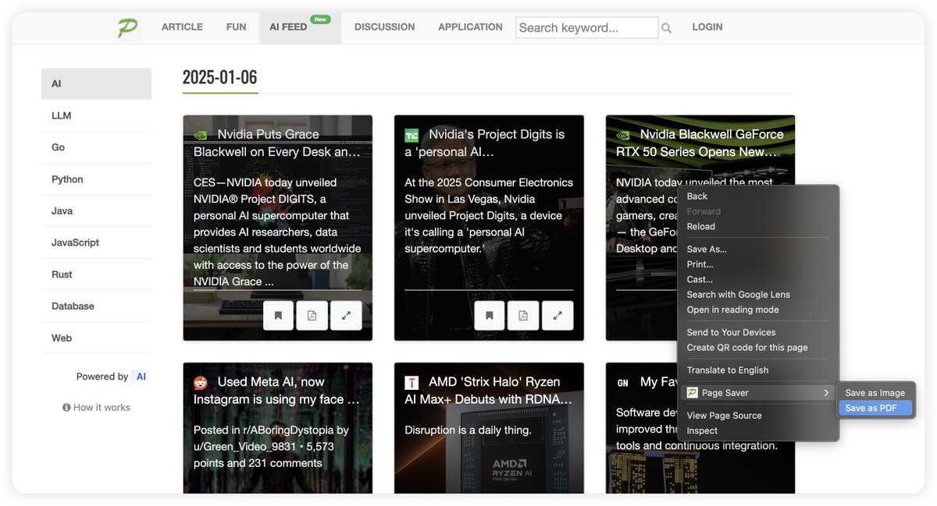The width and height of the screenshot is (937, 506).
Task: Select the Rust category in sidebar
Action: tap(96, 274)
